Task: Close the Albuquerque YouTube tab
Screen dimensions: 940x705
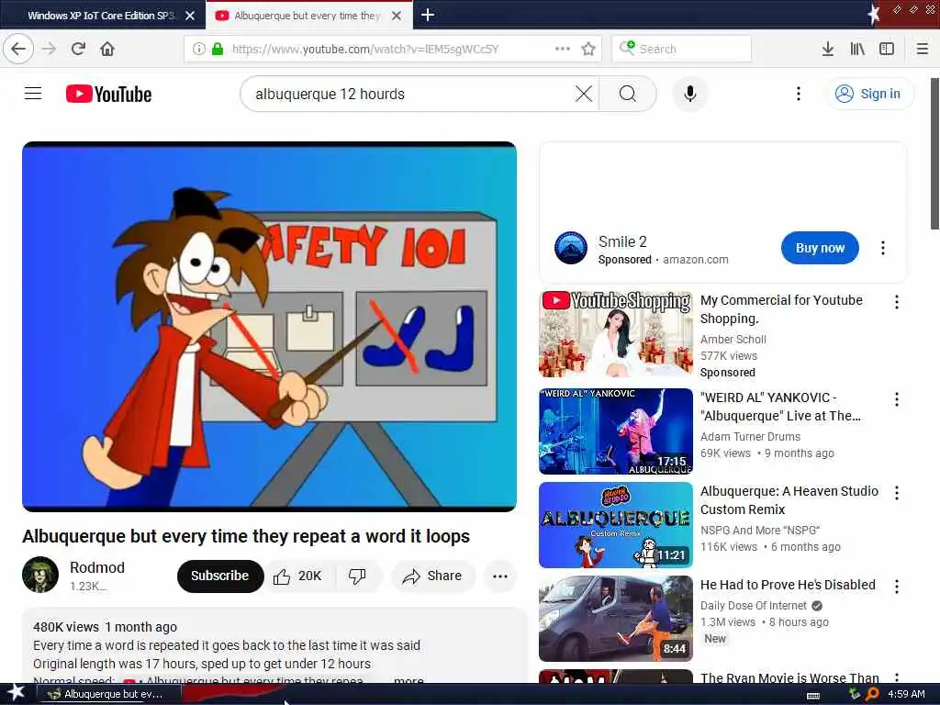Action: point(397,16)
